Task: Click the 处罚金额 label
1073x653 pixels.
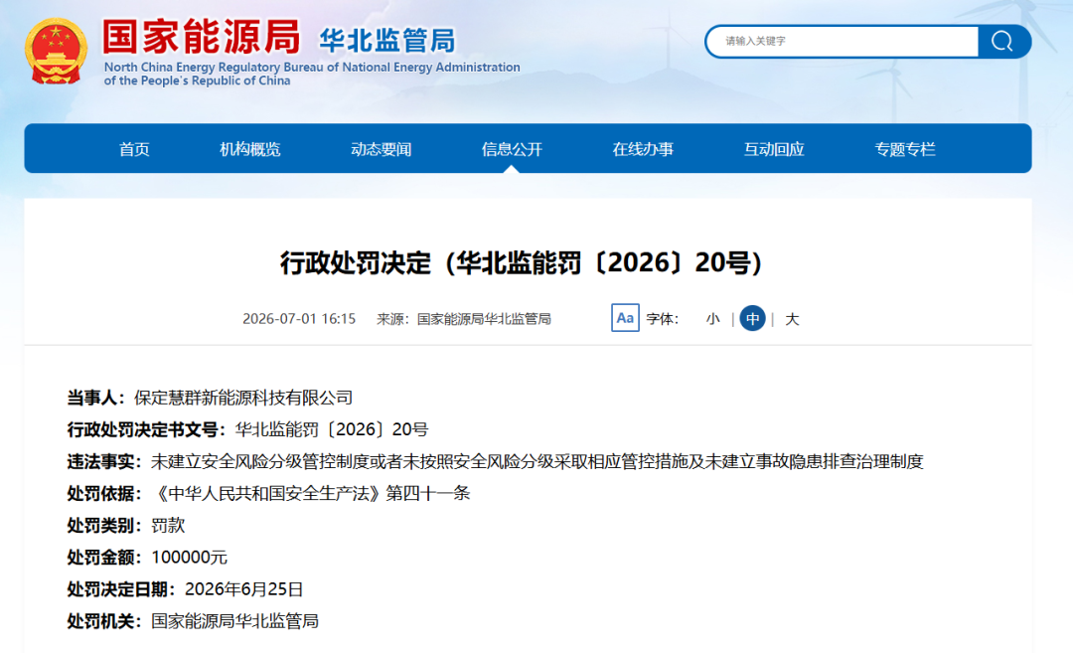Action: pyautogui.click(x=104, y=558)
